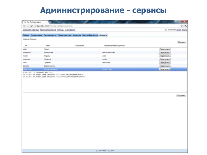This screenshot has height=155, width=207.
Task: Click the browser forward arrow
Action: [x=28, y=26]
